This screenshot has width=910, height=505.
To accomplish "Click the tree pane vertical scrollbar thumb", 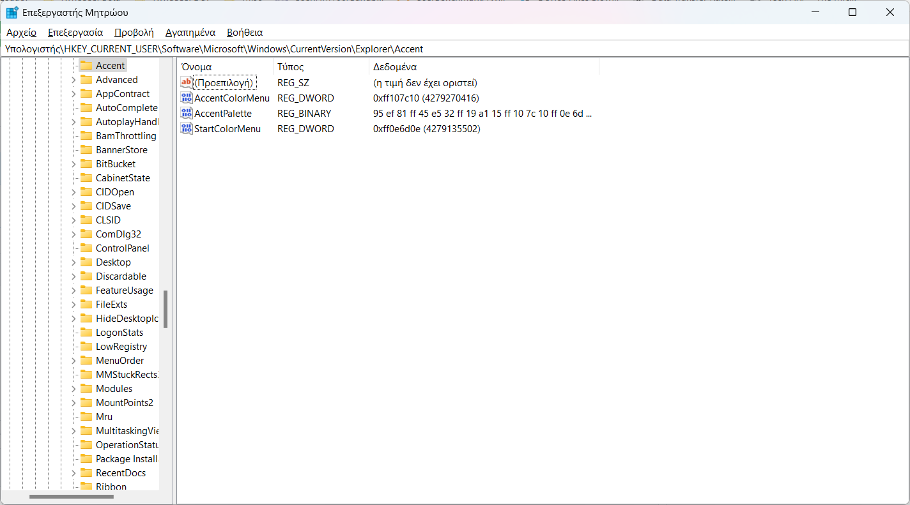I will tap(166, 309).
